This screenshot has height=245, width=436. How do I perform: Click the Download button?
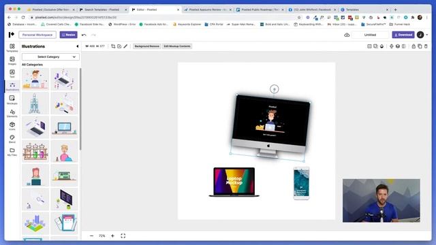(403, 35)
